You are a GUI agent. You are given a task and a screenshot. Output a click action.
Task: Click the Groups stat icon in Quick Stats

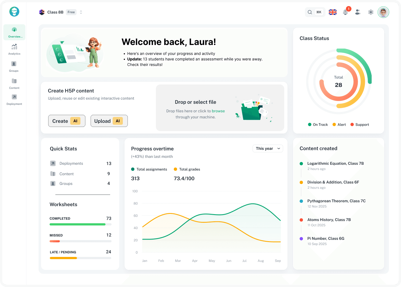[53, 184]
